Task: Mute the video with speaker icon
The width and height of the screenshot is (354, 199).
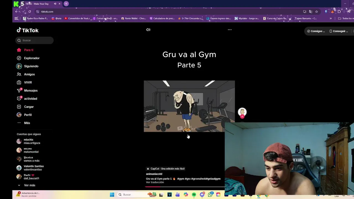Action: pos(148,30)
